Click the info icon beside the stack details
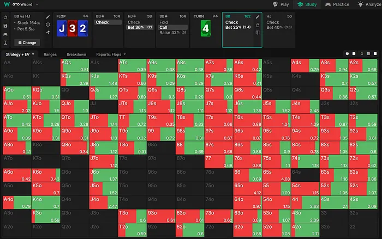This screenshot has width=382, height=239. pyautogui.click(x=48, y=24)
